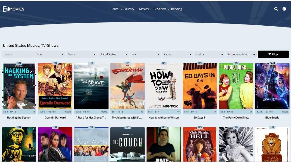The width and height of the screenshot is (291, 163).
Task: Click the United States Movies, TV-Shows heading
Action: pyautogui.click(x=31, y=46)
